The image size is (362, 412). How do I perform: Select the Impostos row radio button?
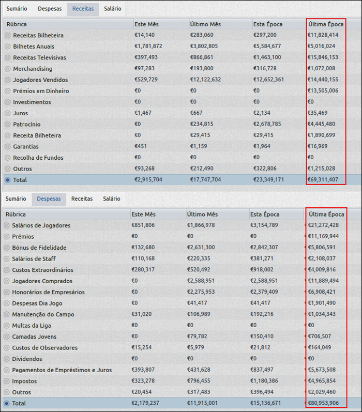click(7, 381)
